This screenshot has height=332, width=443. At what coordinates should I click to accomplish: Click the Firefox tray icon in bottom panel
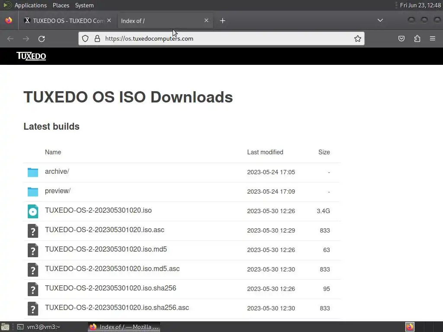[410, 327]
